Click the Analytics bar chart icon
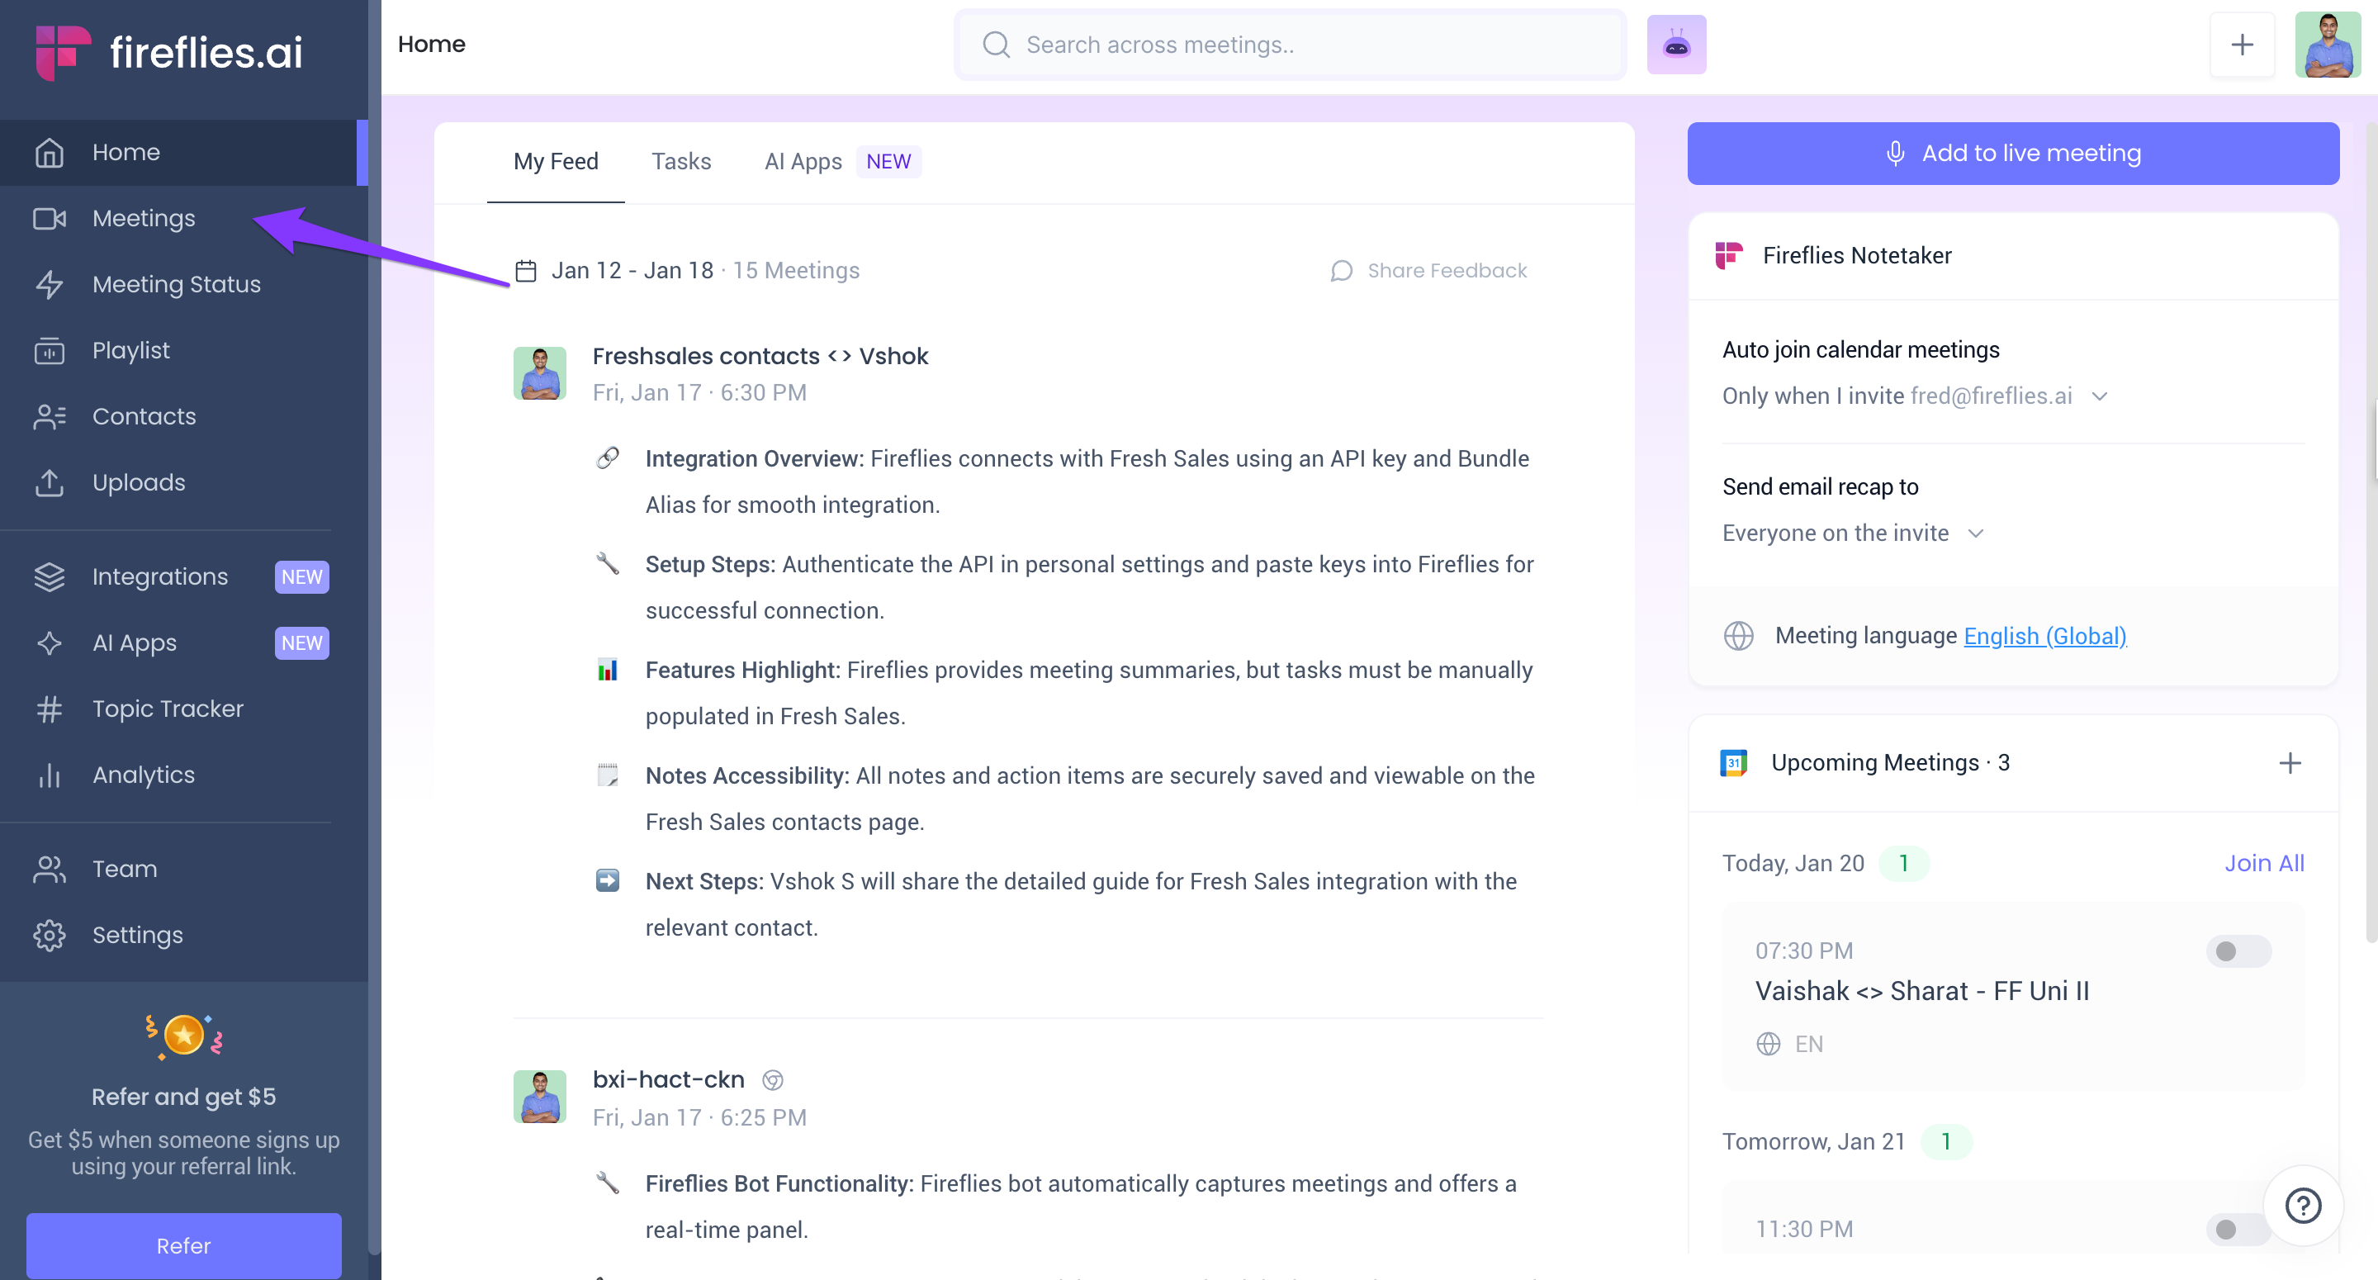The width and height of the screenshot is (2378, 1280). pos(49,775)
